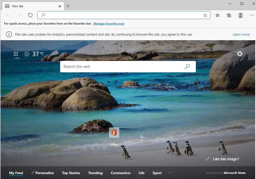Screen dimensions: 256x179
Task: Open the app launcher grid icon
Action: [x=16, y=54]
